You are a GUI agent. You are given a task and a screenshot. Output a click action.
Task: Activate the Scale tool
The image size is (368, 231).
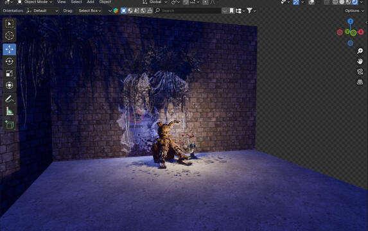(x=10, y=73)
